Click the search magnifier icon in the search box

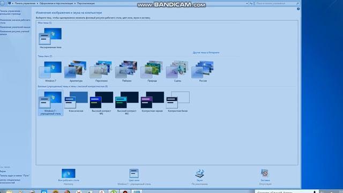click(297, 4)
